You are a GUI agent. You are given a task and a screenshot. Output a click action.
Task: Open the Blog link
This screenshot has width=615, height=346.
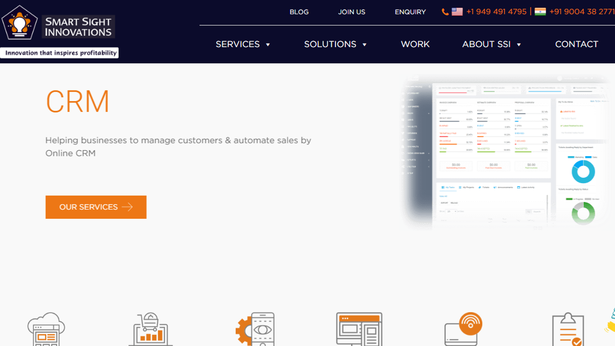[x=299, y=12]
